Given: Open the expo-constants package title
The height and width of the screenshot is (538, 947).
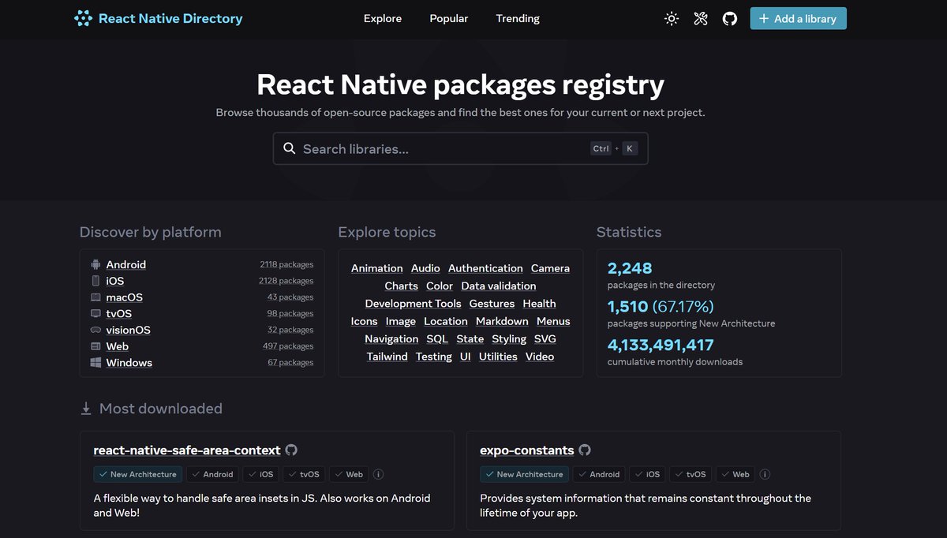Looking at the screenshot, I should coord(527,450).
